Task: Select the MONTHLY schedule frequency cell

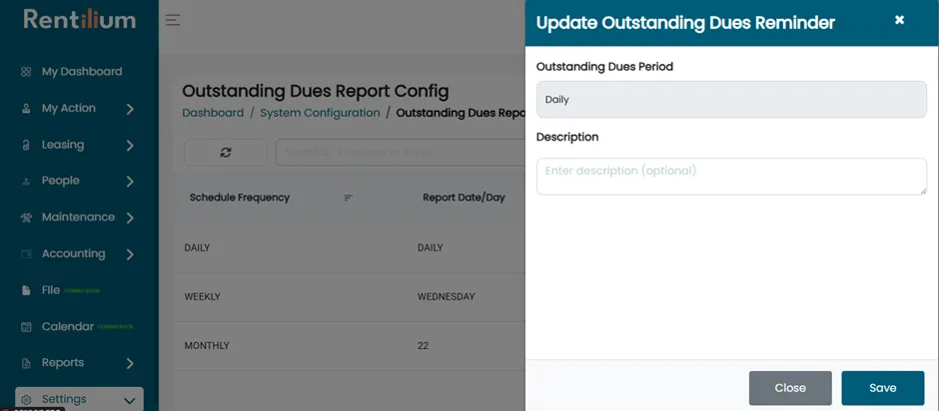Action: [x=207, y=346]
